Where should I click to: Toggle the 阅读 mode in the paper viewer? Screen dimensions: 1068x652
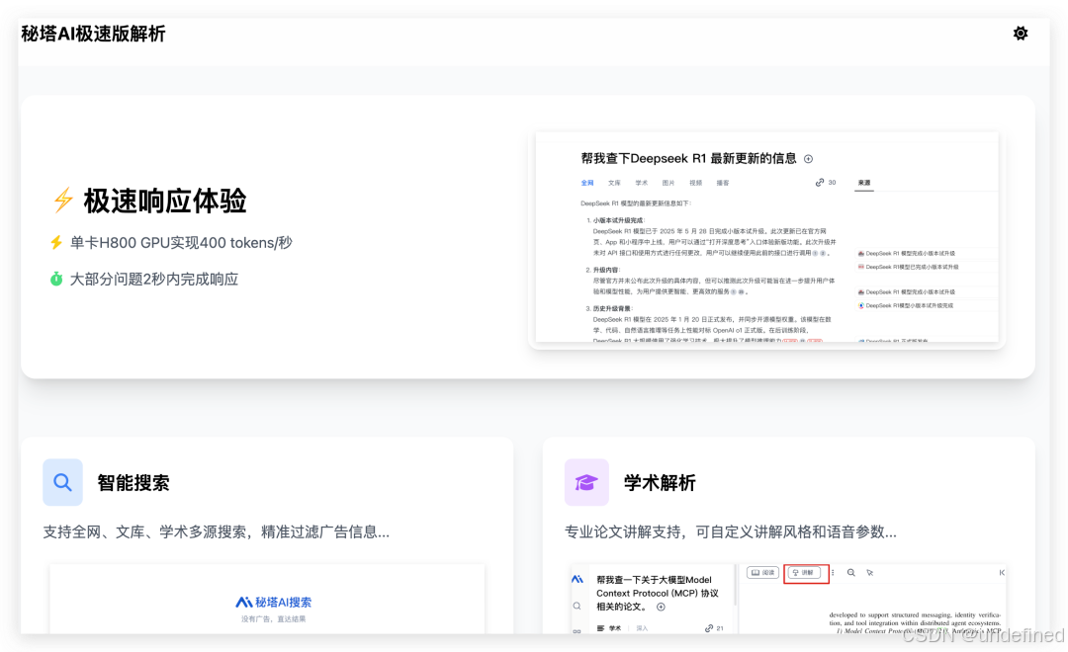(763, 573)
